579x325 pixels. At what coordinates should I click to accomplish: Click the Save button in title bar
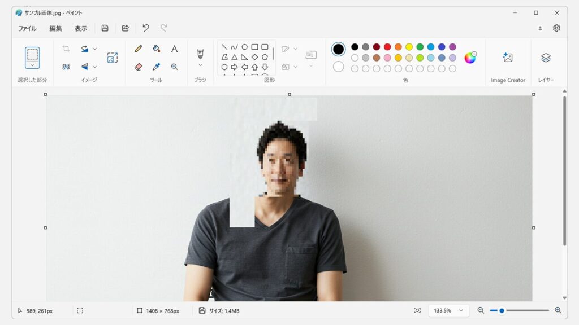pyautogui.click(x=105, y=28)
